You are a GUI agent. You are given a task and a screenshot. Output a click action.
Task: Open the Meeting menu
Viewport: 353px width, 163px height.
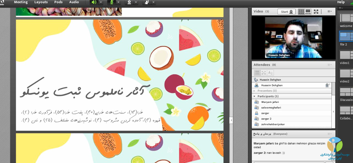(x=21, y=2)
